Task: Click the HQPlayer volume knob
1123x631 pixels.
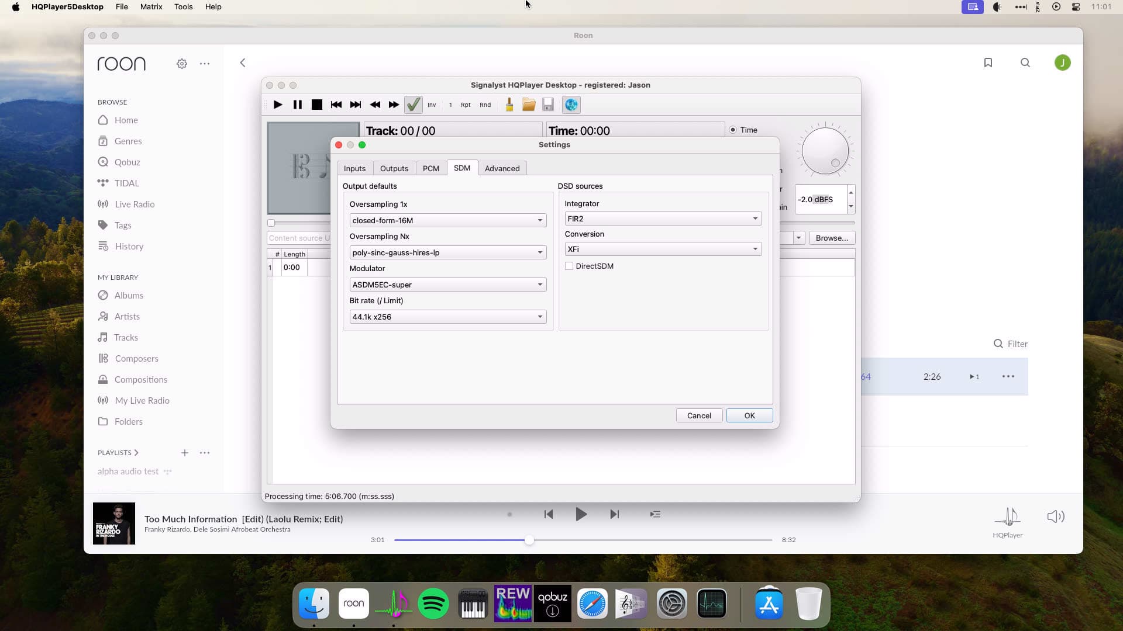Action: 825,151
